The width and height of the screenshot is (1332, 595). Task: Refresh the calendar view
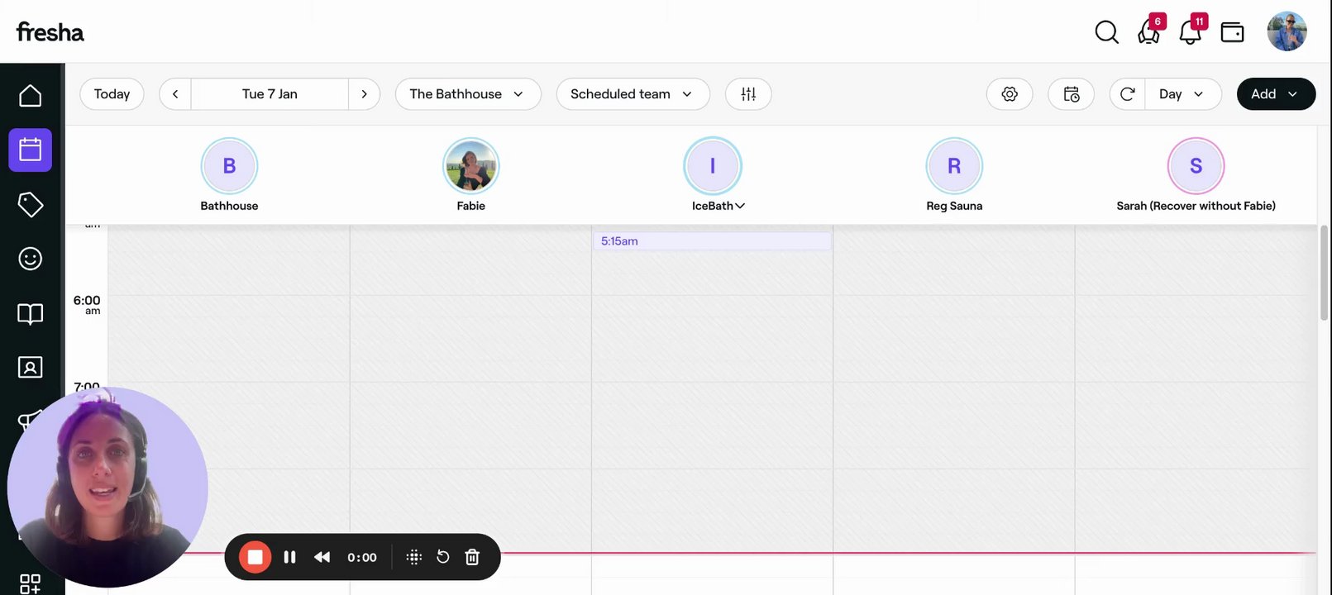pos(1127,94)
